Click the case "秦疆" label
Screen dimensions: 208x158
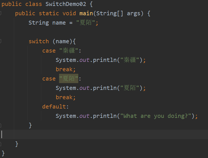[x=62, y=51]
